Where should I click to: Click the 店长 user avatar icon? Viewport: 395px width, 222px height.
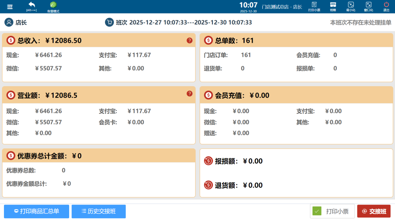click(x=8, y=22)
